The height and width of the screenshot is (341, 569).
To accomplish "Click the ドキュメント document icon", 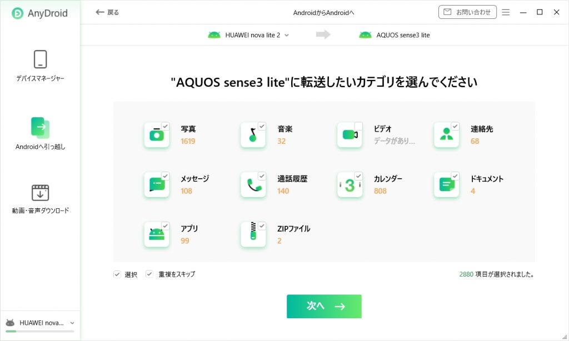I will point(446,184).
